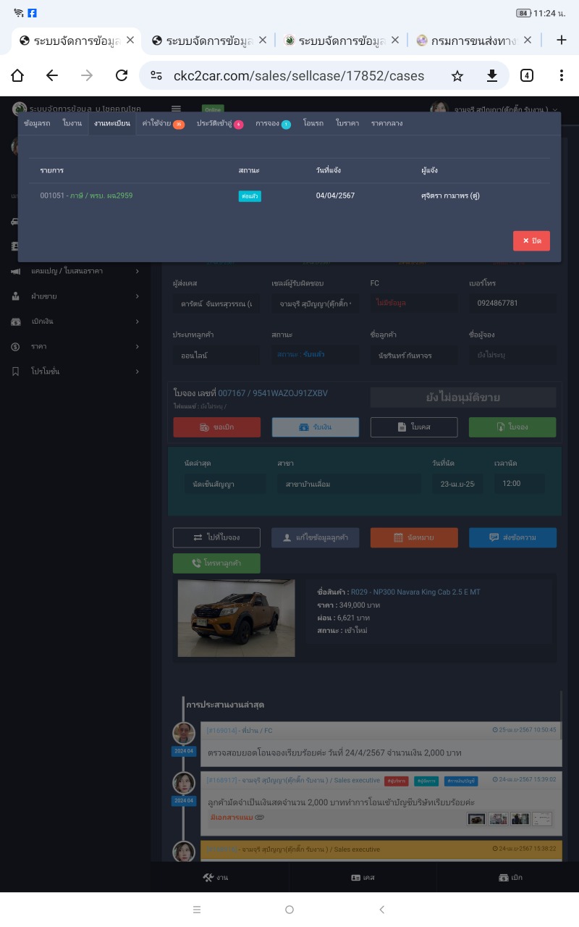Click red ขอเบิก button
This screenshot has height=927, width=579.
pos(217,427)
